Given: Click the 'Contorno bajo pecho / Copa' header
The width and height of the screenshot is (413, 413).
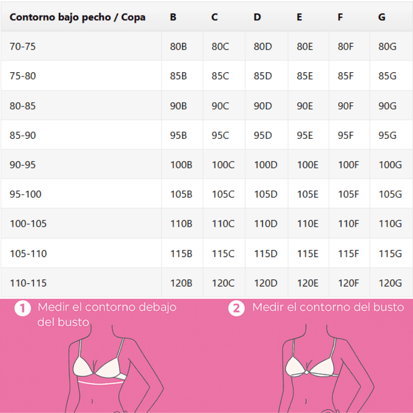Looking at the screenshot, I should pyautogui.click(x=77, y=17).
